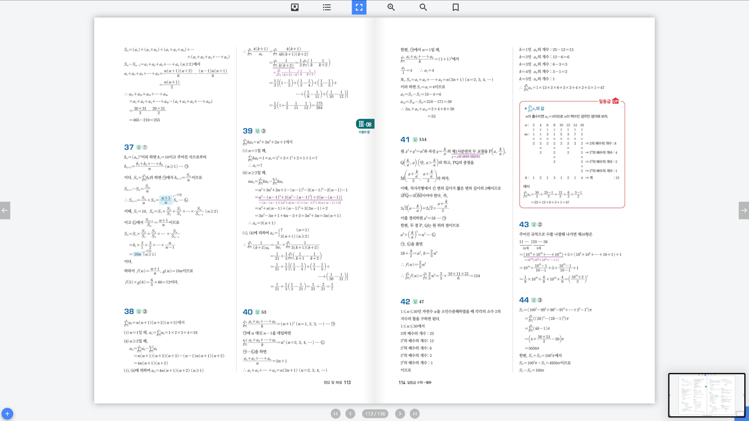This screenshot has height=421, width=749.
Task: Click the page preview thumbnail bottom-right
Action: 706,394
